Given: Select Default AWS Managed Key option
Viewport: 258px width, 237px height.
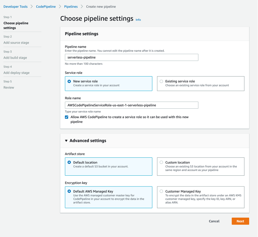Looking at the screenshot, I should 69,191.
